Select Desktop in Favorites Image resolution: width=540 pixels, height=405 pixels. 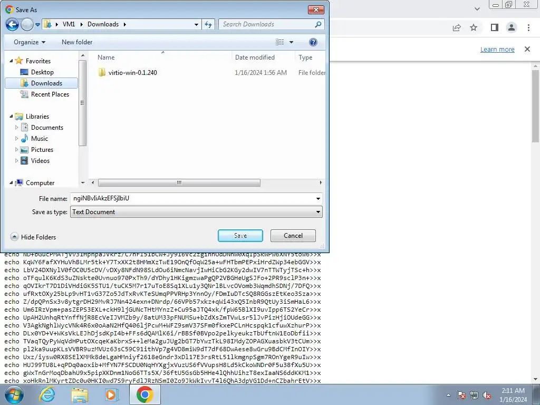tap(42, 72)
